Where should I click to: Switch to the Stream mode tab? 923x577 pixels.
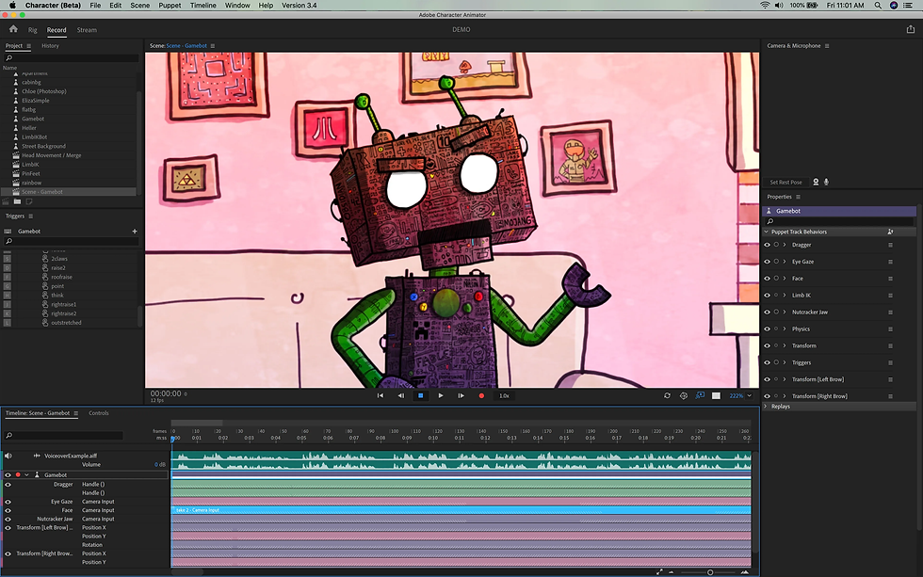(x=87, y=30)
